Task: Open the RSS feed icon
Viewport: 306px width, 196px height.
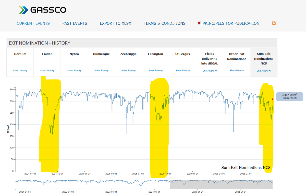Action: pyautogui.click(x=274, y=23)
